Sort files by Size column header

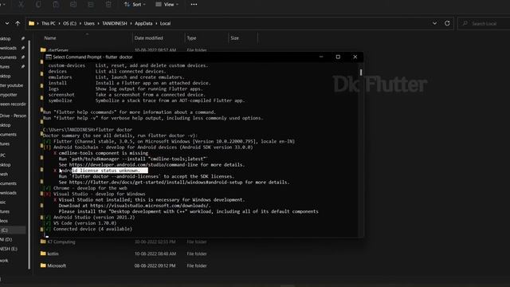tap(234, 38)
